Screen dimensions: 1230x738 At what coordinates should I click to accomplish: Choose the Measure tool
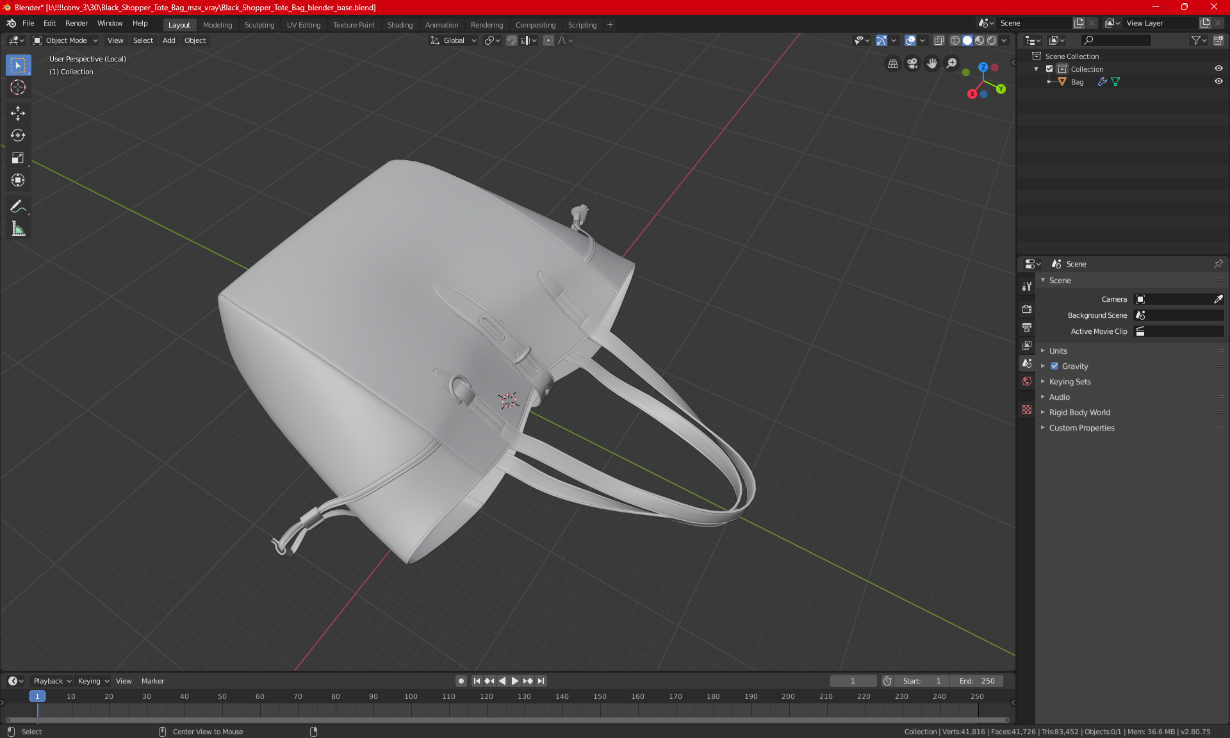(18, 229)
